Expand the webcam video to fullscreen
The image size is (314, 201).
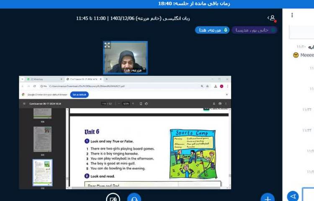point(107,45)
